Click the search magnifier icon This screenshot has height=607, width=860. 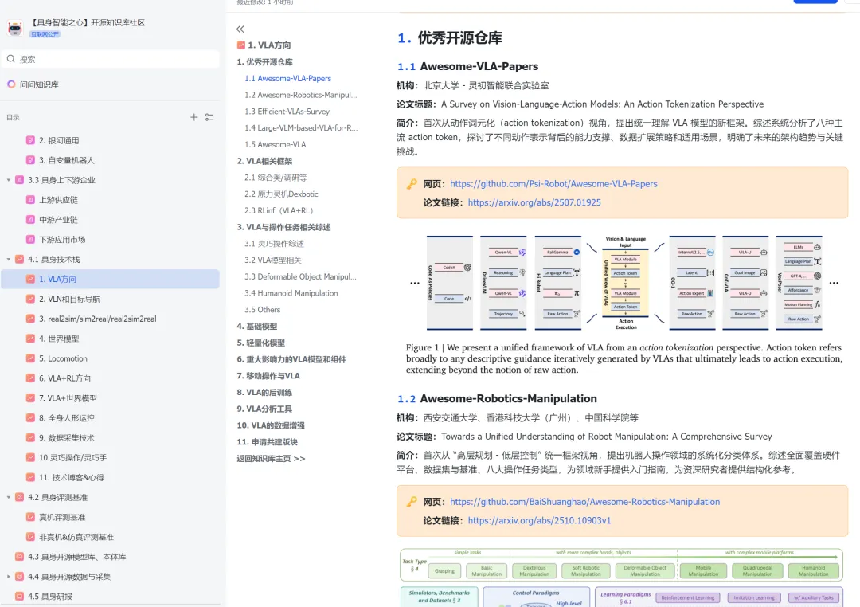(x=11, y=59)
